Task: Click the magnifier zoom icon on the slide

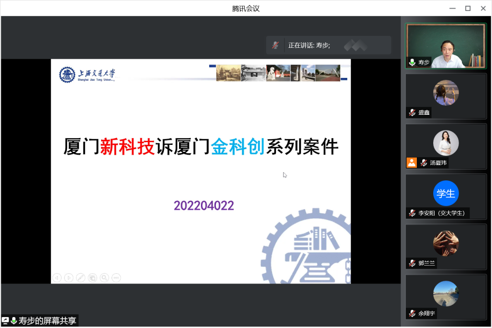Action: coord(104,277)
